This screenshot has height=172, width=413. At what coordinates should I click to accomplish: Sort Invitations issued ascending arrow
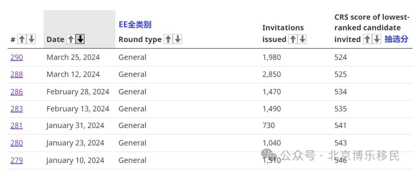pos(293,39)
